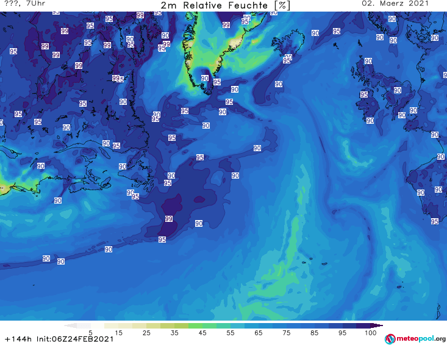This screenshot has width=447, height=345.
Task: Click the legend value '35'
Action: coord(174,333)
